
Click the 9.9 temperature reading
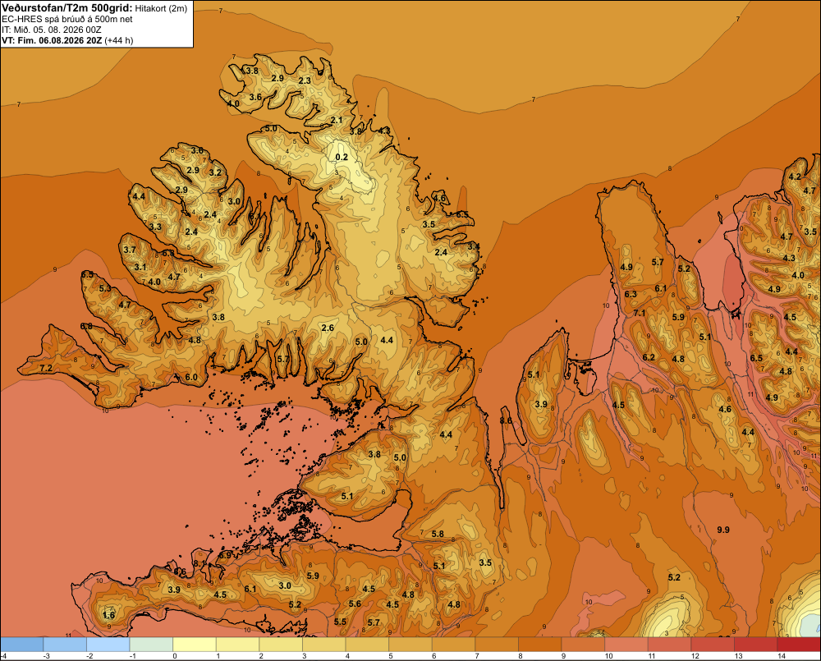click(x=723, y=530)
